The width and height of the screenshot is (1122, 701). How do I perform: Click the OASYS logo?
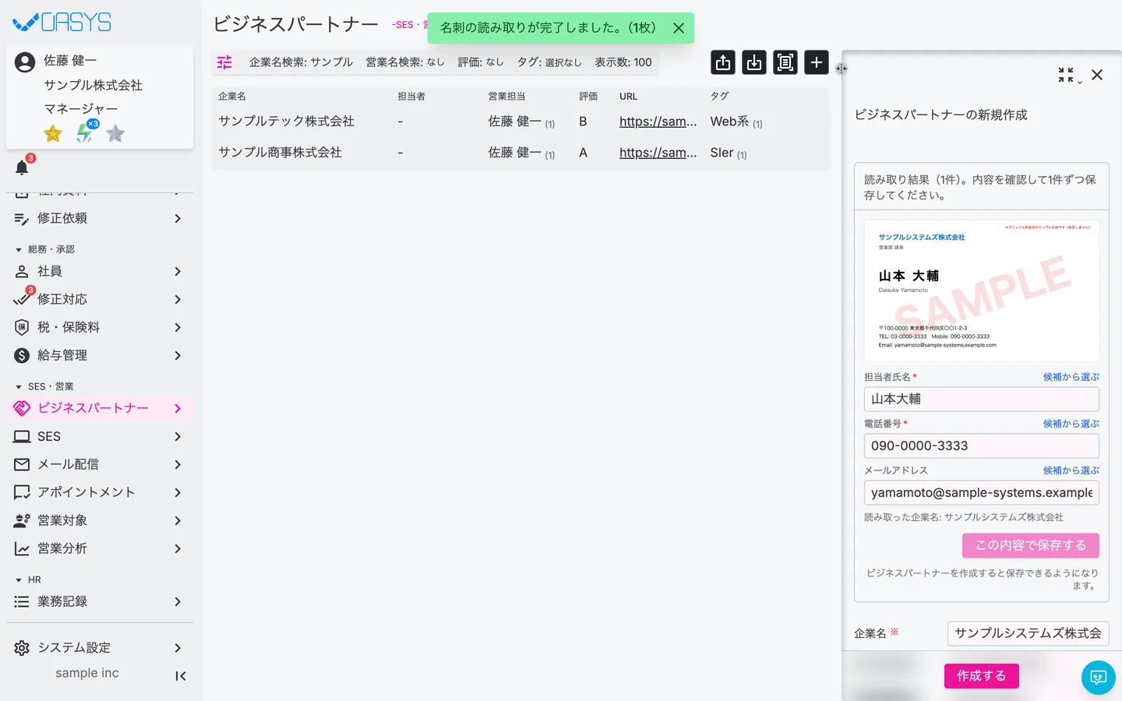[x=62, y=22]
